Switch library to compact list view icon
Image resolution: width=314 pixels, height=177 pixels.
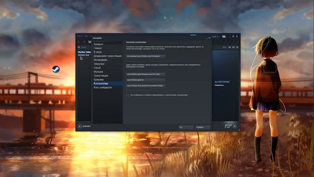pos(234,47)
